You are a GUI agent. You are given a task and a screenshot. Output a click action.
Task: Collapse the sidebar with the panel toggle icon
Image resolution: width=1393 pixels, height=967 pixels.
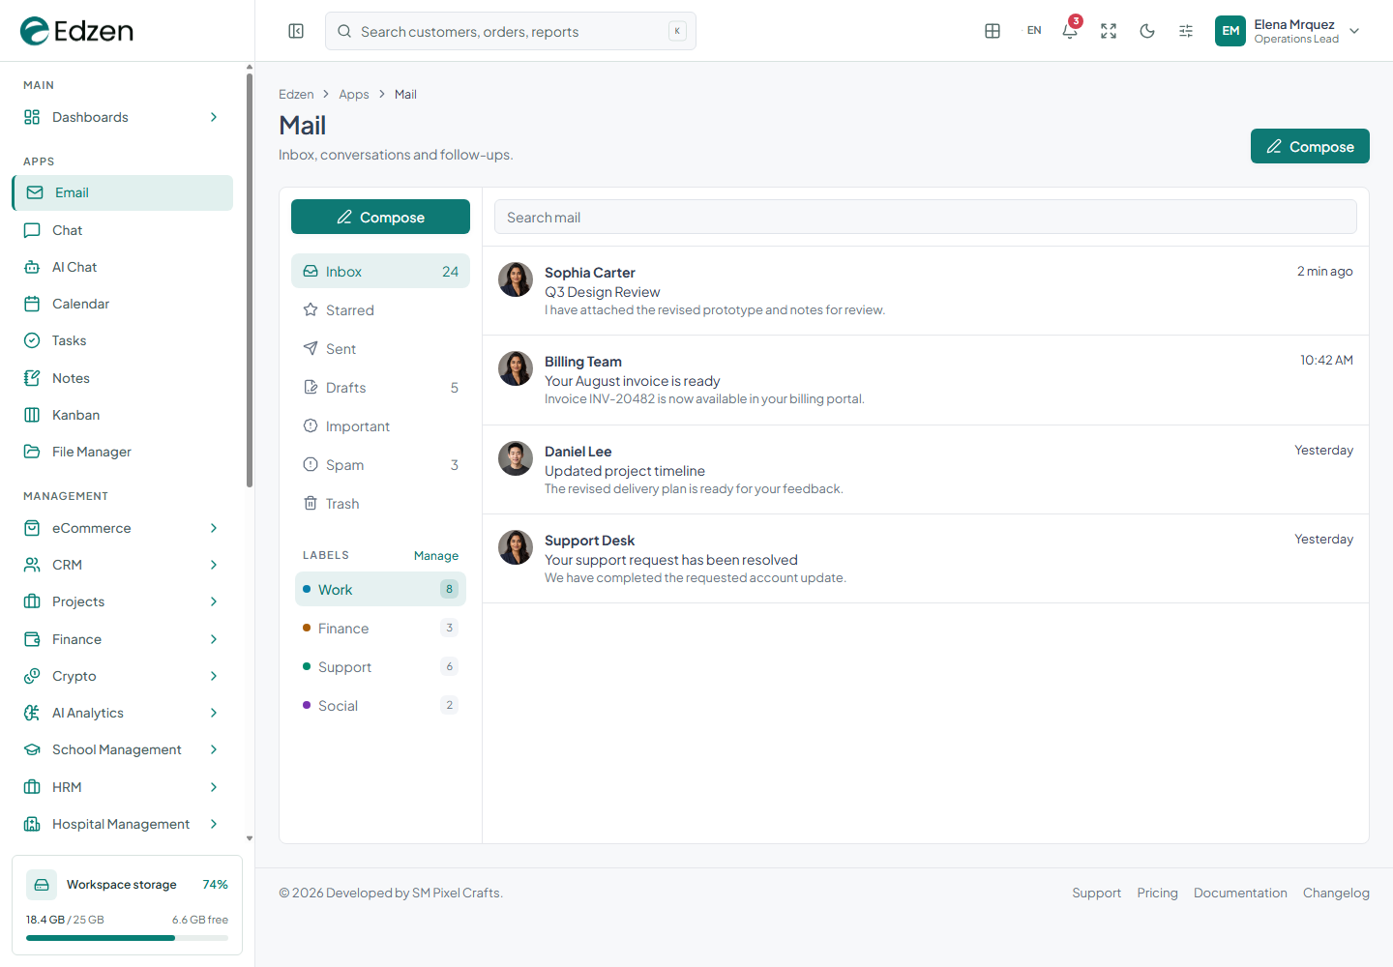(296, 31)
